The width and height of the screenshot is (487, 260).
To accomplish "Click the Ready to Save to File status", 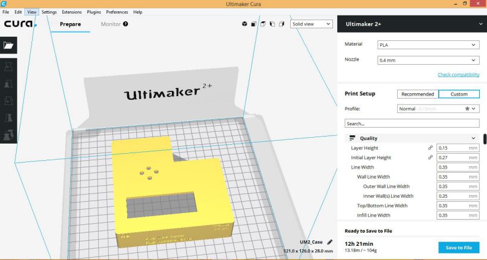I will 368,231.
